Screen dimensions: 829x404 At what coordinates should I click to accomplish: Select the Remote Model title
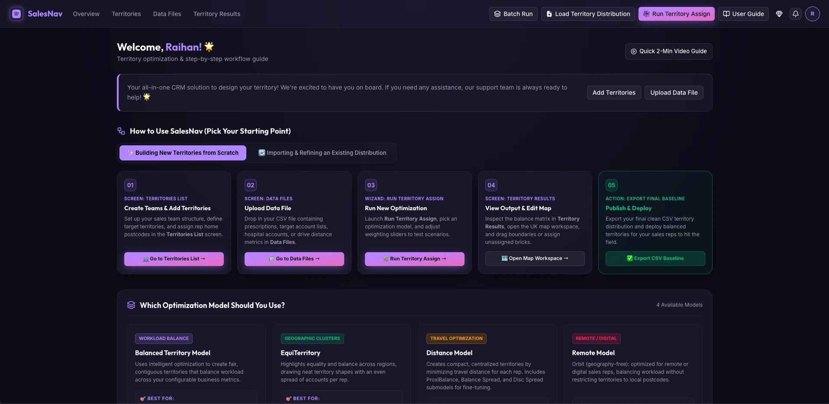click(594, 353)
